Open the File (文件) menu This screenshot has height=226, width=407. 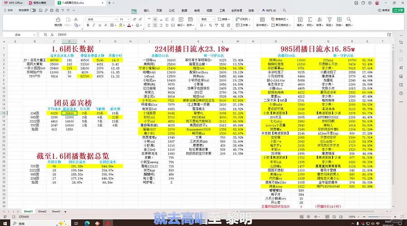(9, 10)
